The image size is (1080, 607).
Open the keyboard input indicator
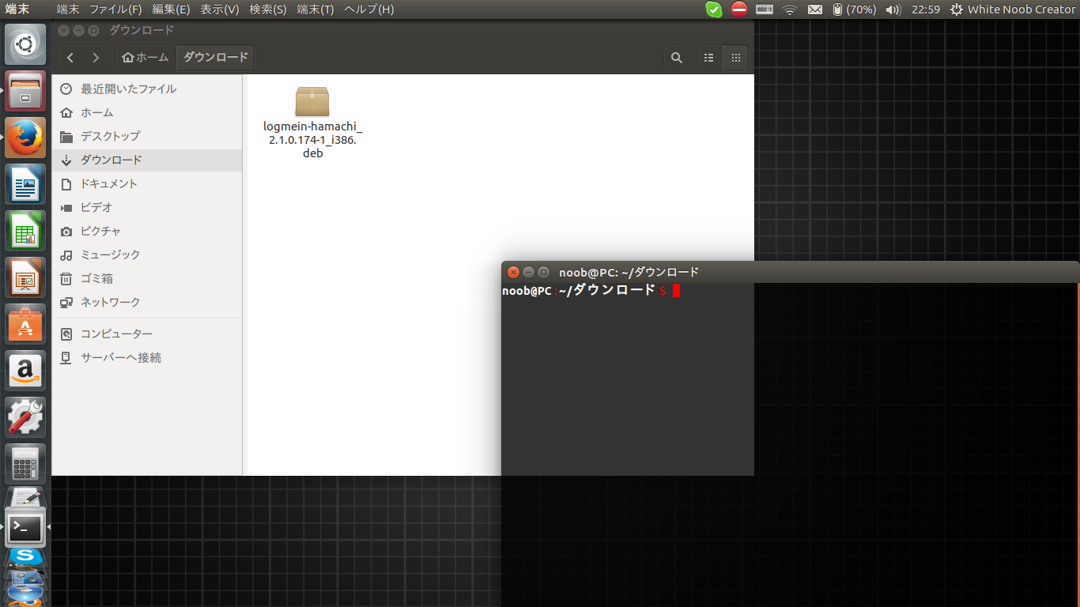click(x=765, y=9)
